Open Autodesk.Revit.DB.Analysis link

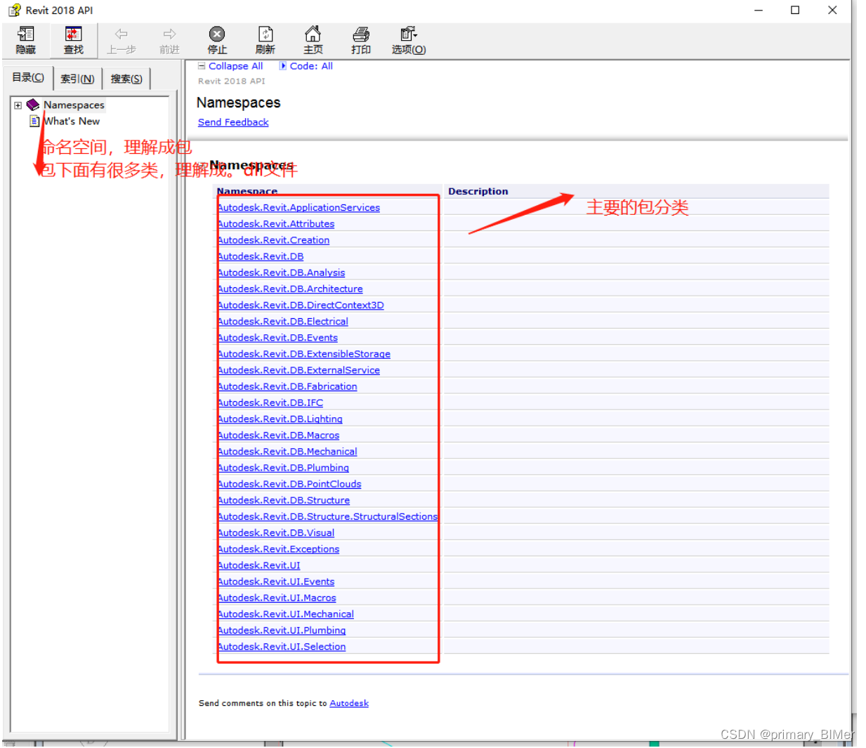[281, 273]
